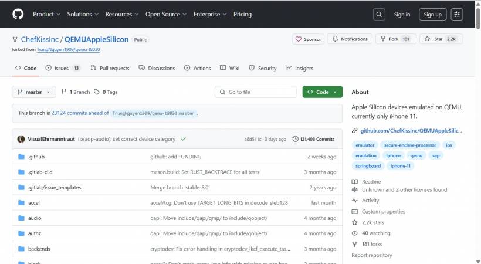Open the 23124 commits ahead link
The height and width of the screenshot is (264, 481).
point(80,113)
